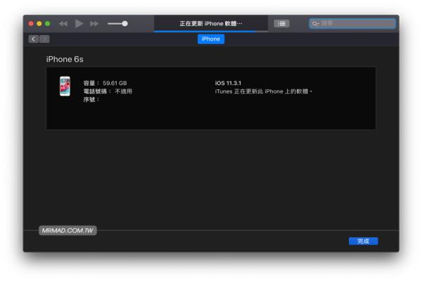Click the 序號 serial number label

tap(91, 100)
